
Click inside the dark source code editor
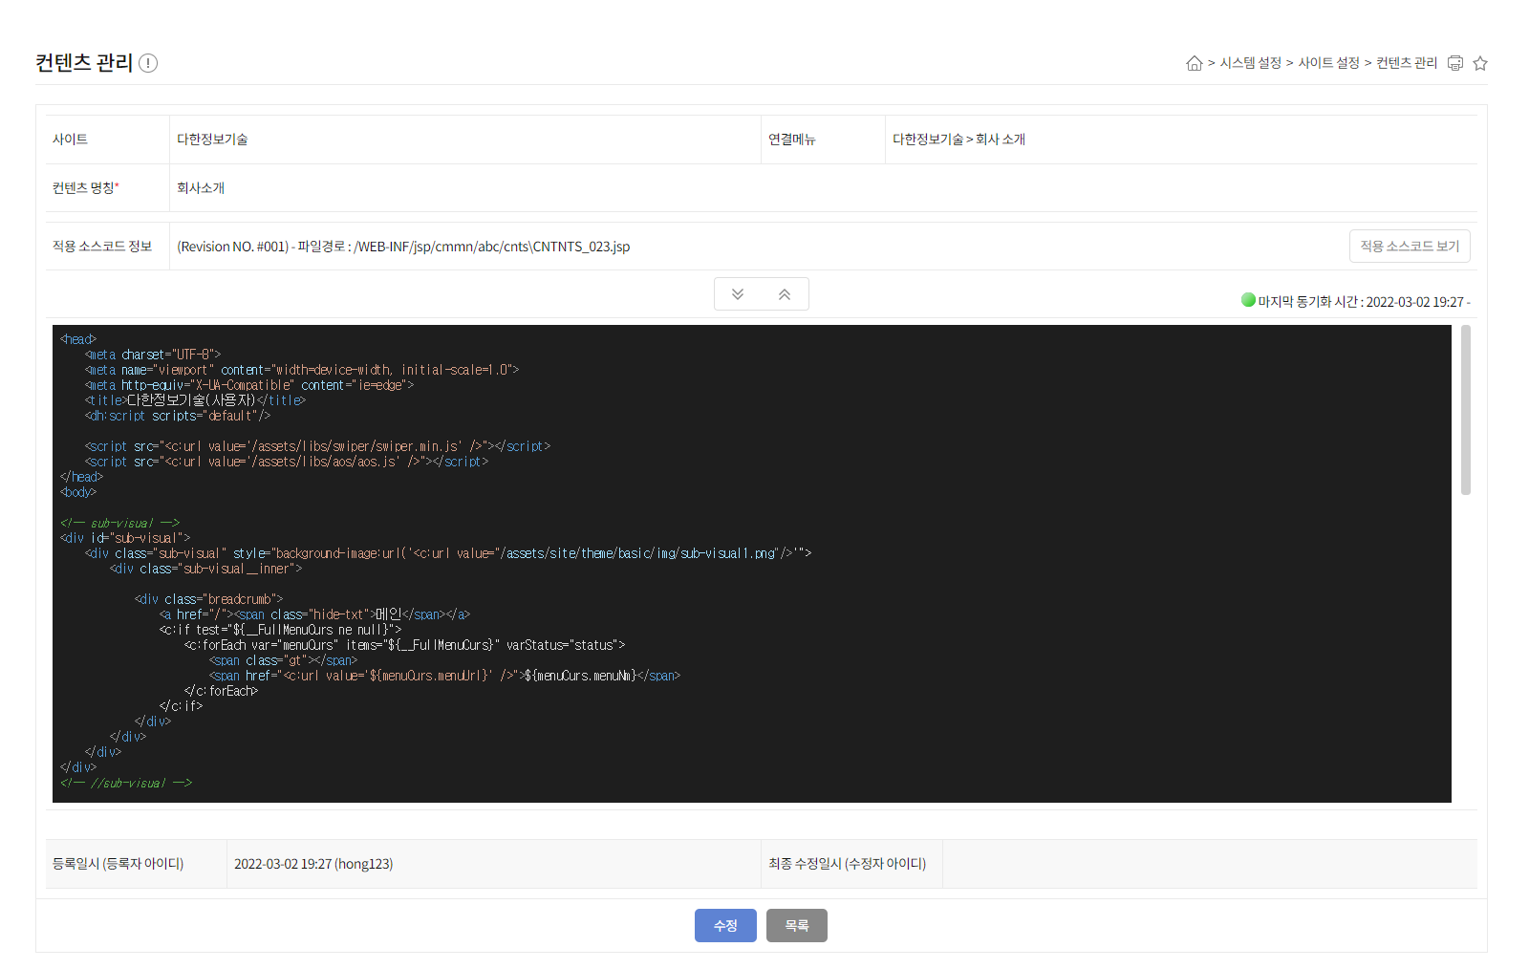click(x=752, y=564)
